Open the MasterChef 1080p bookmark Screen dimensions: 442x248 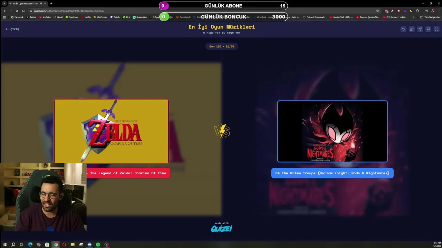[341, 17]
